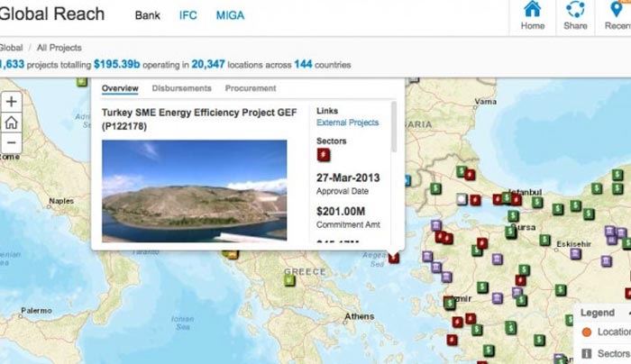The width and height of the screenshot is (631, 364).
Task: Click the red marker under the popup pointer
Action: [394, 258]
